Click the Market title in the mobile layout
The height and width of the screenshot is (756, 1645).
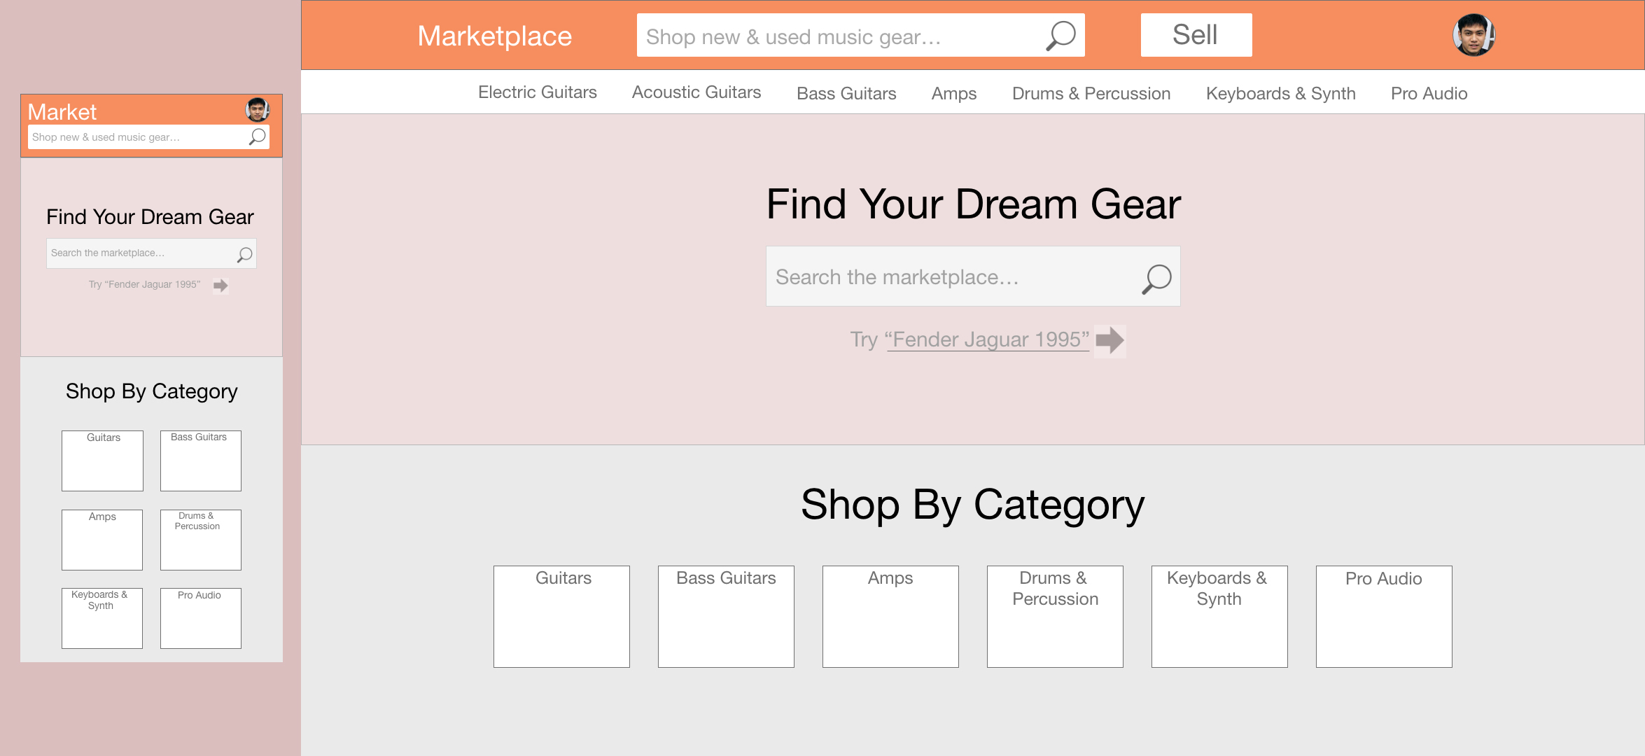[x=62, y=112]
